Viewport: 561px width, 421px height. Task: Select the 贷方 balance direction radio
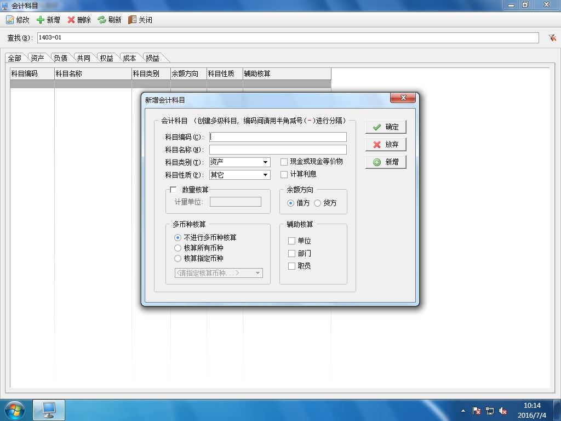click(317, 203)
